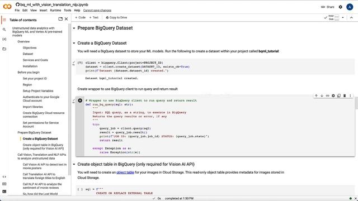Screen dimensions: 358x201
Task: Open the Runtime menu
Action: (x=55, y=10)
